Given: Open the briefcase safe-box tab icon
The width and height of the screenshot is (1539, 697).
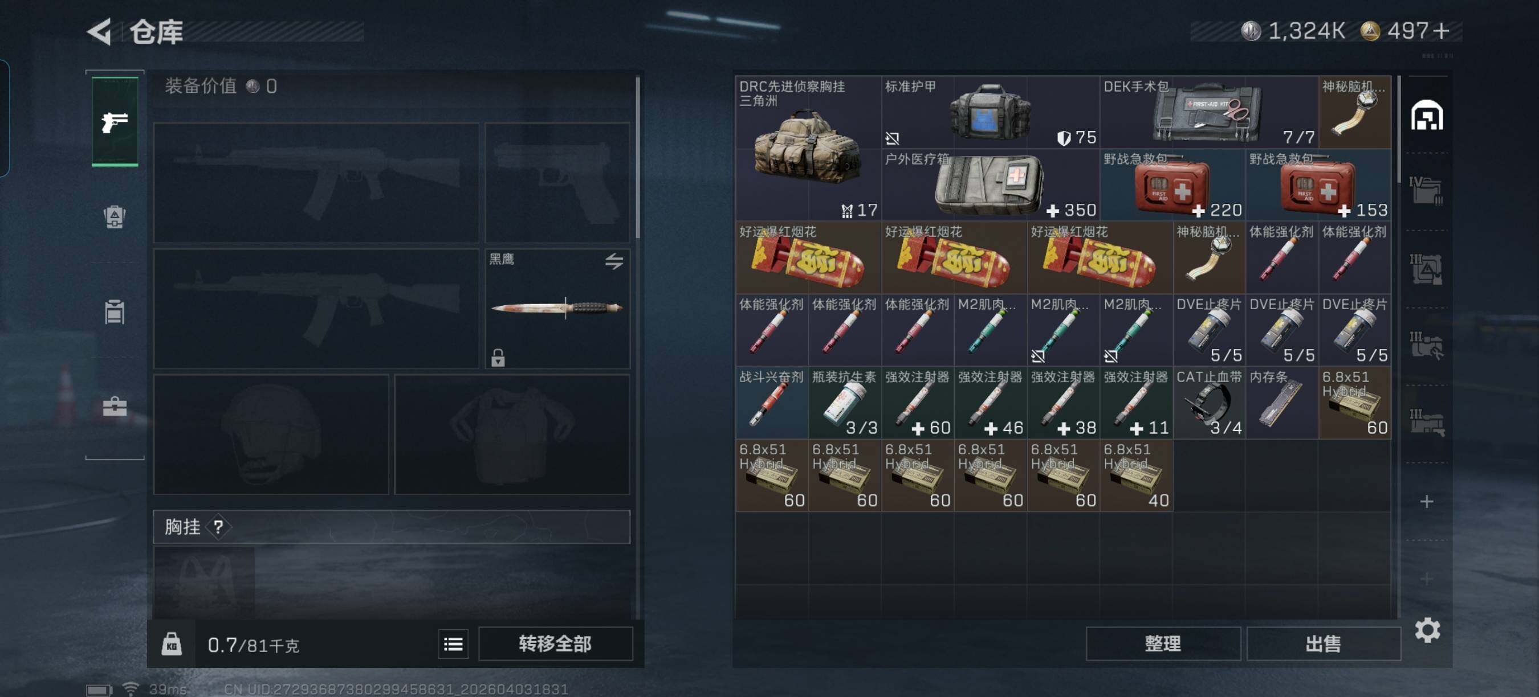Looking at the screenshot, I should click(114, 407).
